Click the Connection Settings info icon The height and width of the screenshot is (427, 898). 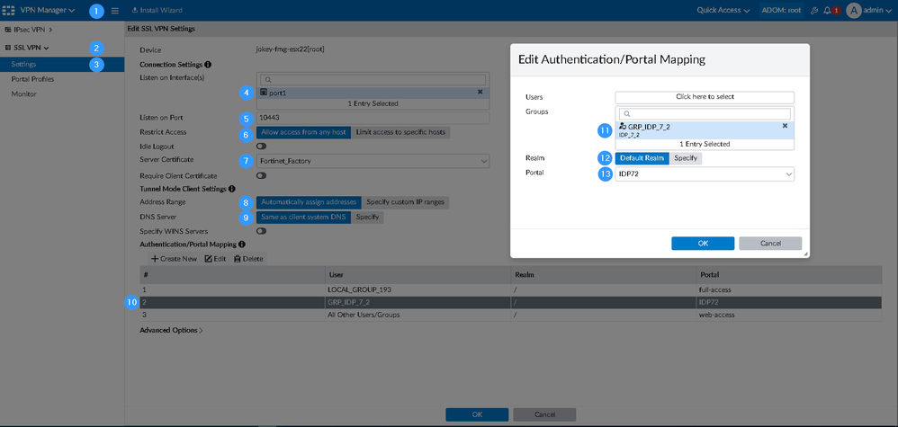point(208,66)
